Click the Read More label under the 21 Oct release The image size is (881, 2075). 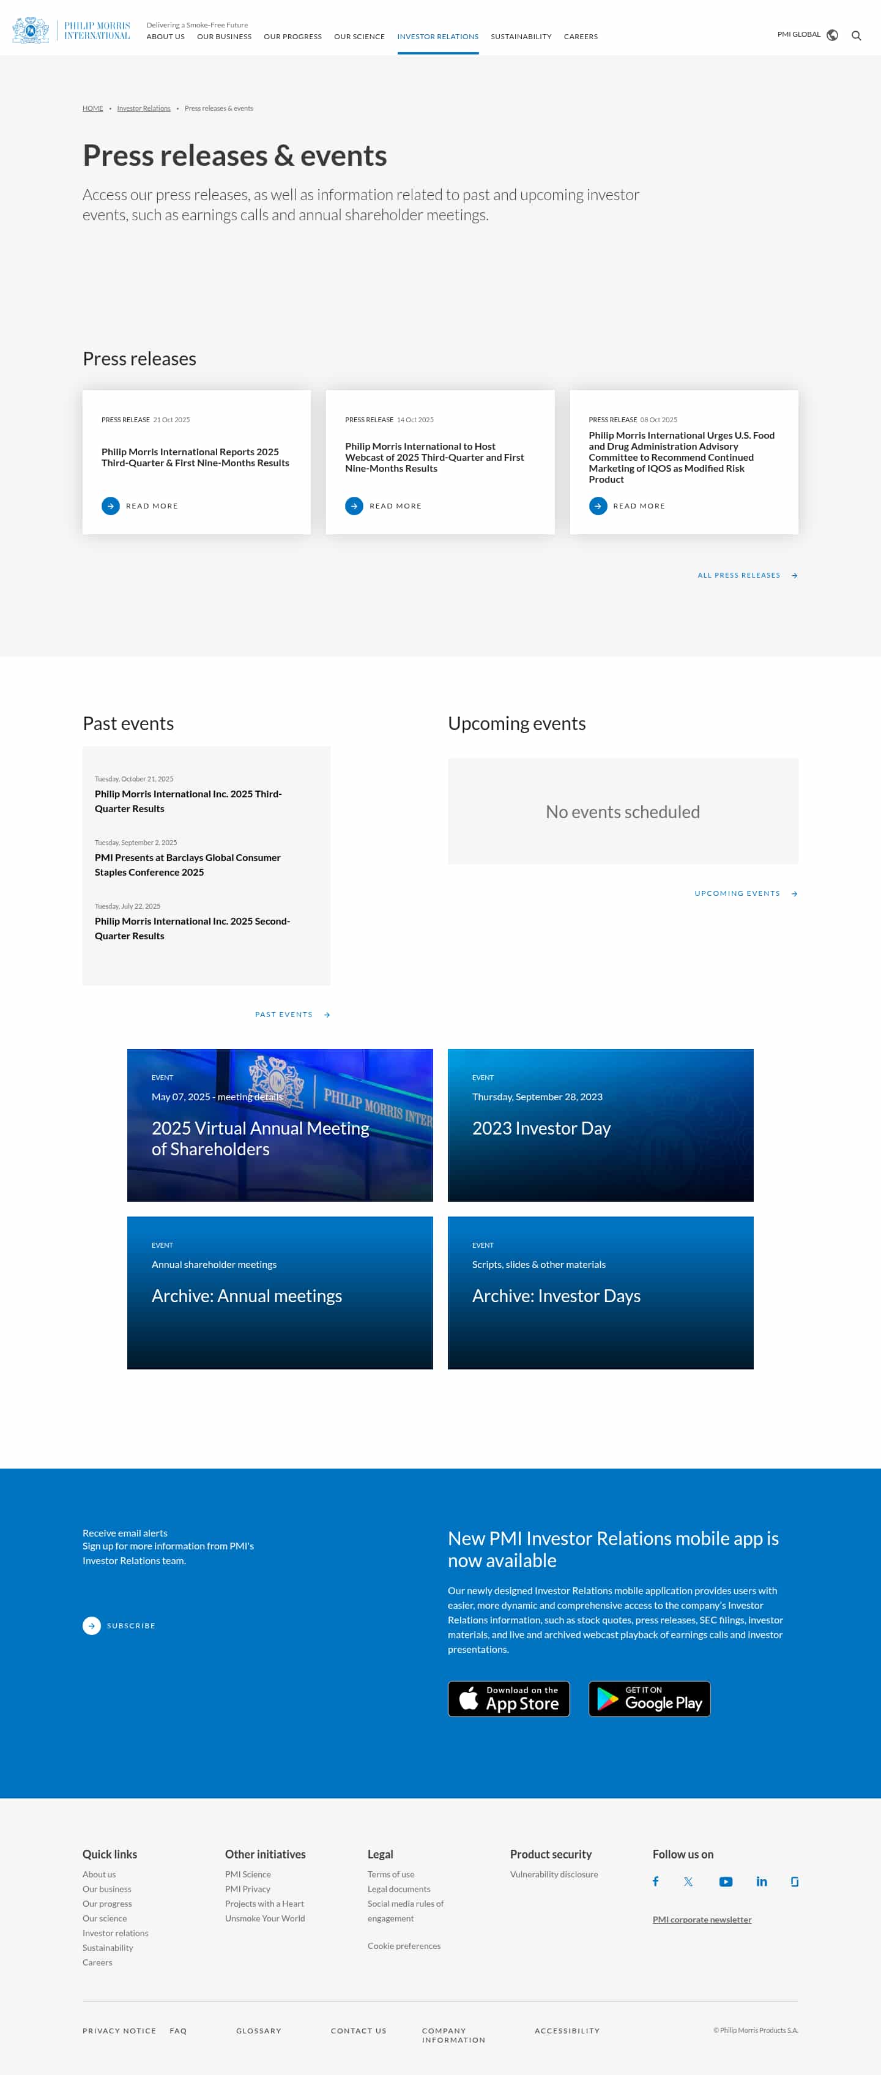tap(152, 506)
